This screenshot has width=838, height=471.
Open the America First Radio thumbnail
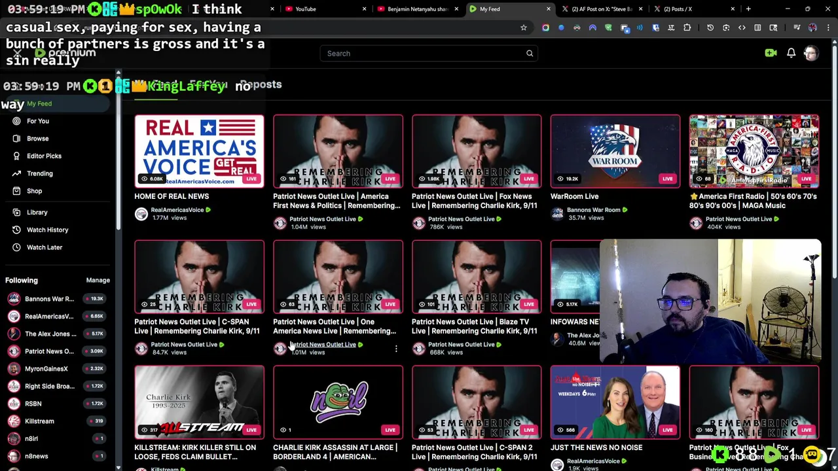coord(754,151)
